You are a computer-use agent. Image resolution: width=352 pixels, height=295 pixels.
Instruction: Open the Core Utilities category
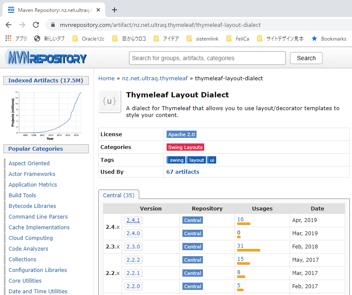pyautogui.click(x=25, y=280)
